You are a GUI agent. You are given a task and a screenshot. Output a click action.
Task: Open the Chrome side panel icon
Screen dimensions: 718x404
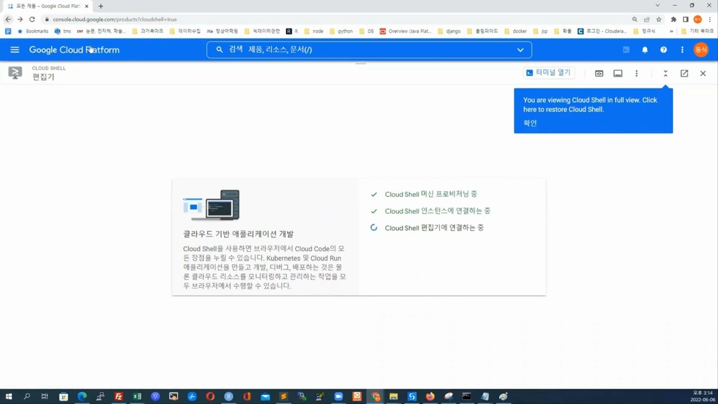click(685, 19)
